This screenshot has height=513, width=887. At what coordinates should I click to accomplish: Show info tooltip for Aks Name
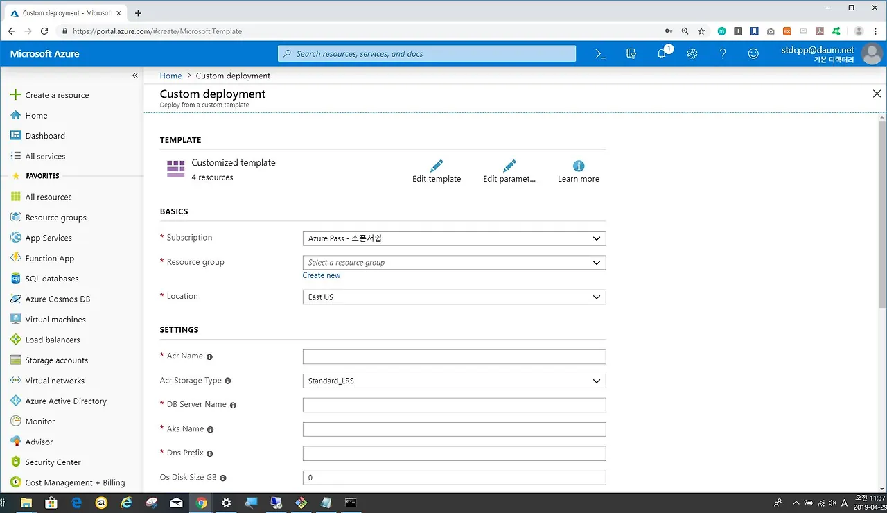click(x=210, y=429)
